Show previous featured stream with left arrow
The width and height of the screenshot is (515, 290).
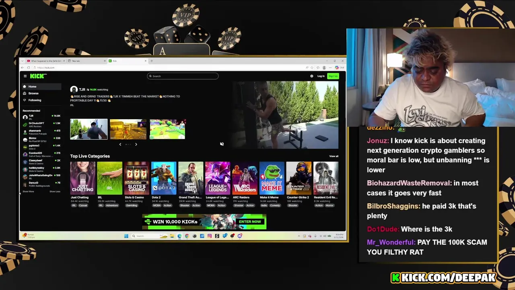(x=120, y=144)
